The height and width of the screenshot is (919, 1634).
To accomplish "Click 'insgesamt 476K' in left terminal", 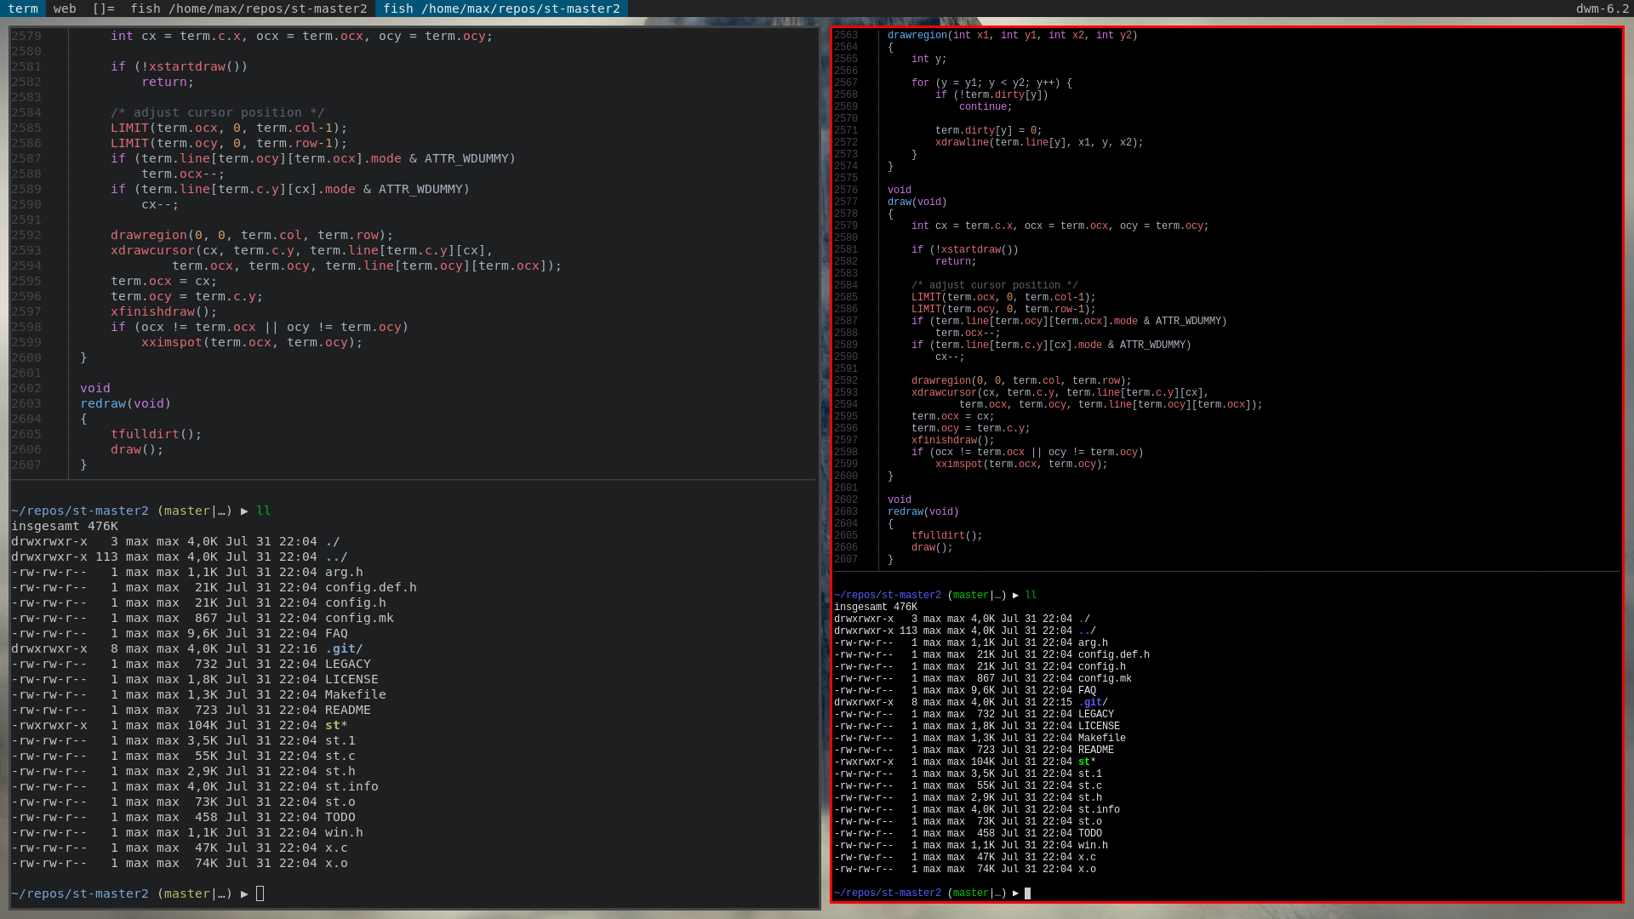I will point(65,526).
